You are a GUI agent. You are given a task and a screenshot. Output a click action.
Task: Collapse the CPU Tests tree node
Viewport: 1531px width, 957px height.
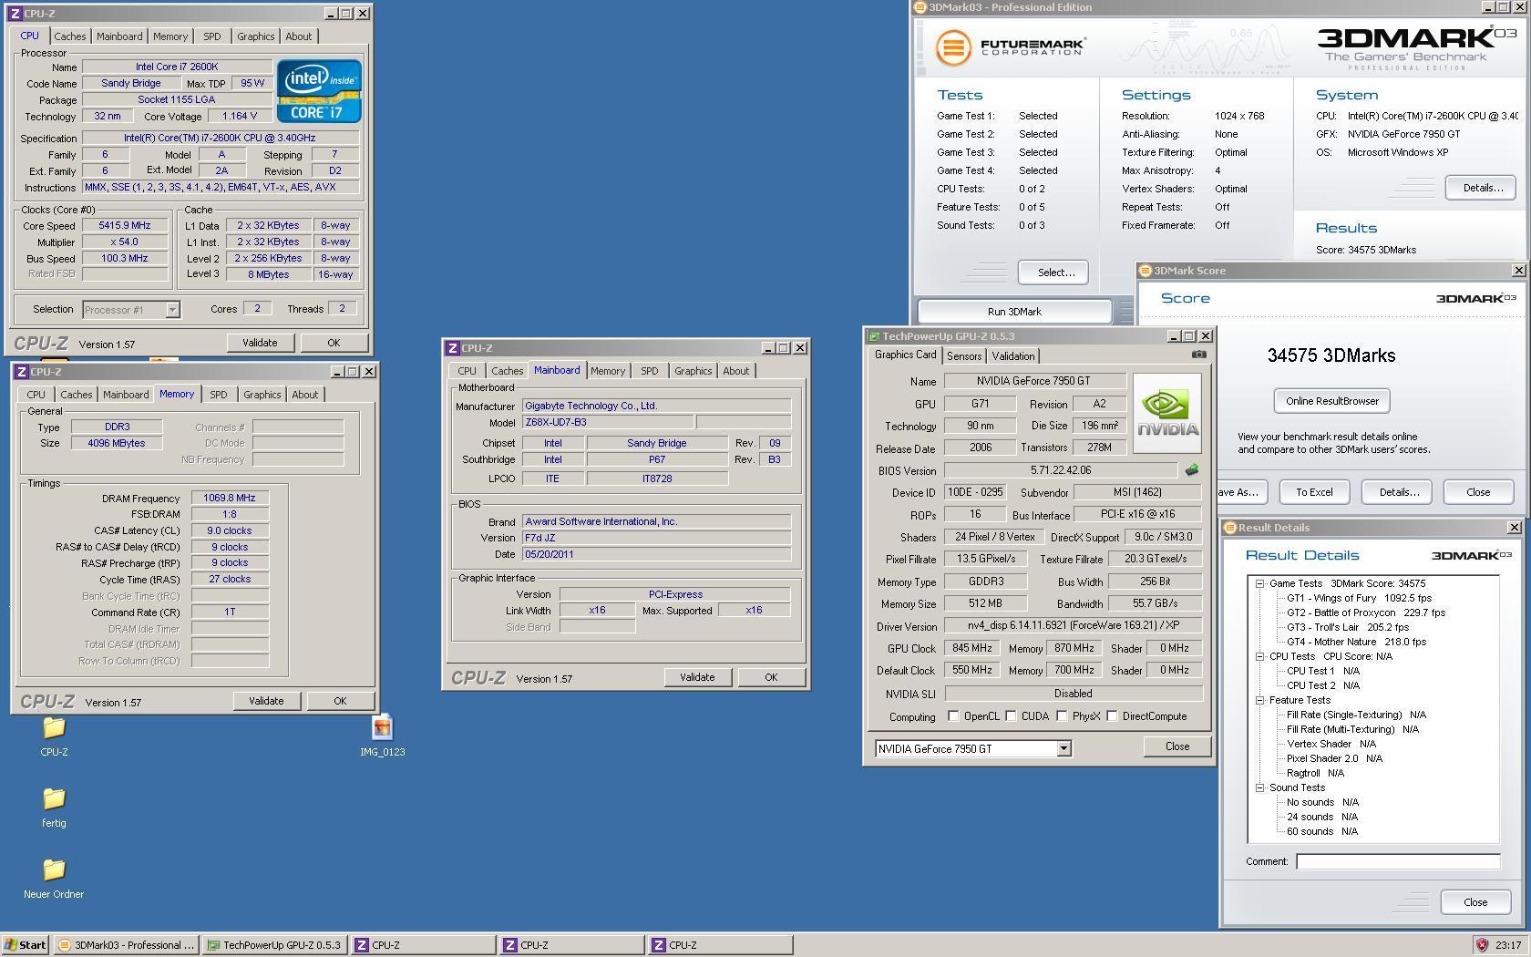(x=1259, y=656)
